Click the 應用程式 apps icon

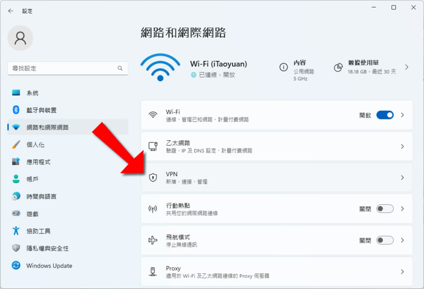[16, 162]
